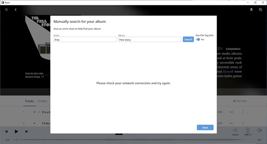Open the playback Queue

pos(235,132)
